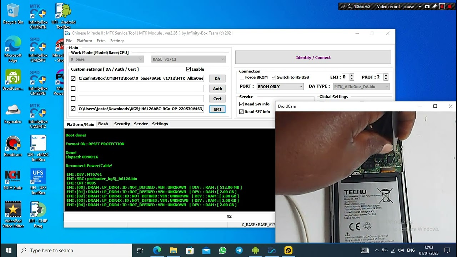Uncheck the EMI file path checkbox

(73, 109)
